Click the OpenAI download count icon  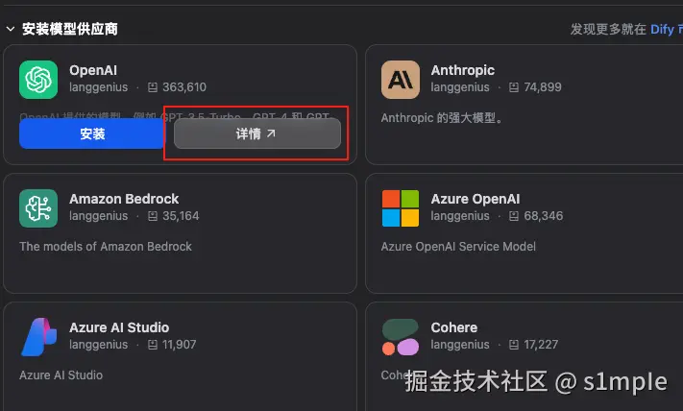point(153,87)
